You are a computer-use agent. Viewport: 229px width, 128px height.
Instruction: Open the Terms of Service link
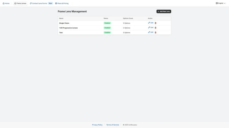click(112, 125)
